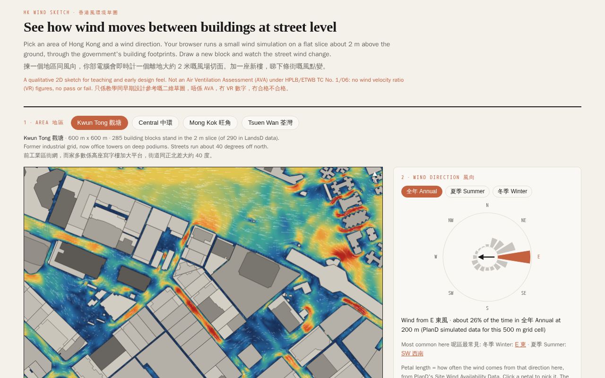Click the 'Former industrial grid, now office towers' line
605x378 pixels.
tap(146, 146)
